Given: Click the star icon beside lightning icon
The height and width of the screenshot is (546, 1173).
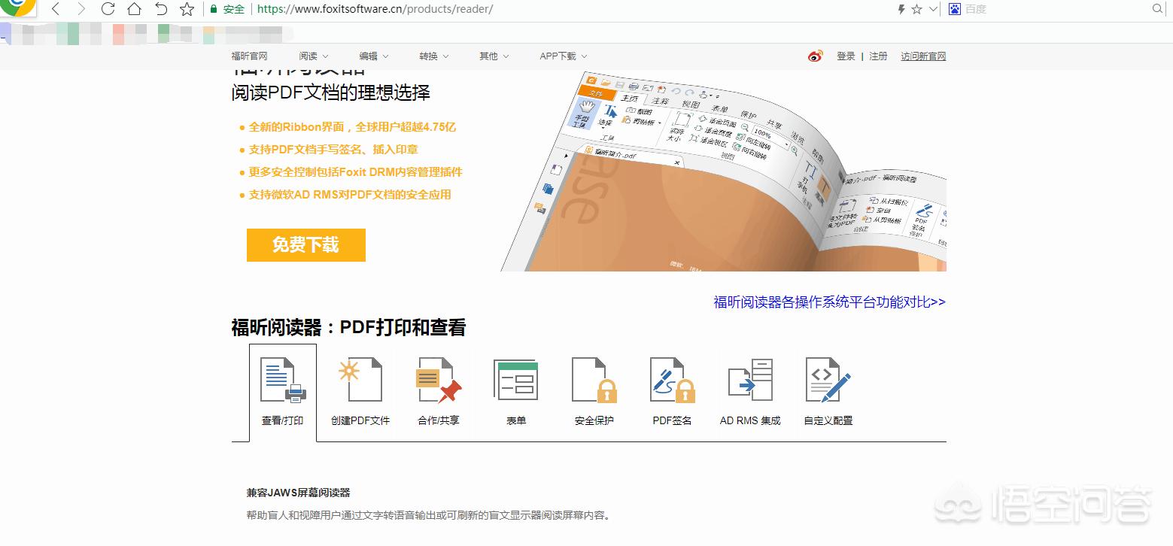Looking at the screenshot, I should coord(916,9).
